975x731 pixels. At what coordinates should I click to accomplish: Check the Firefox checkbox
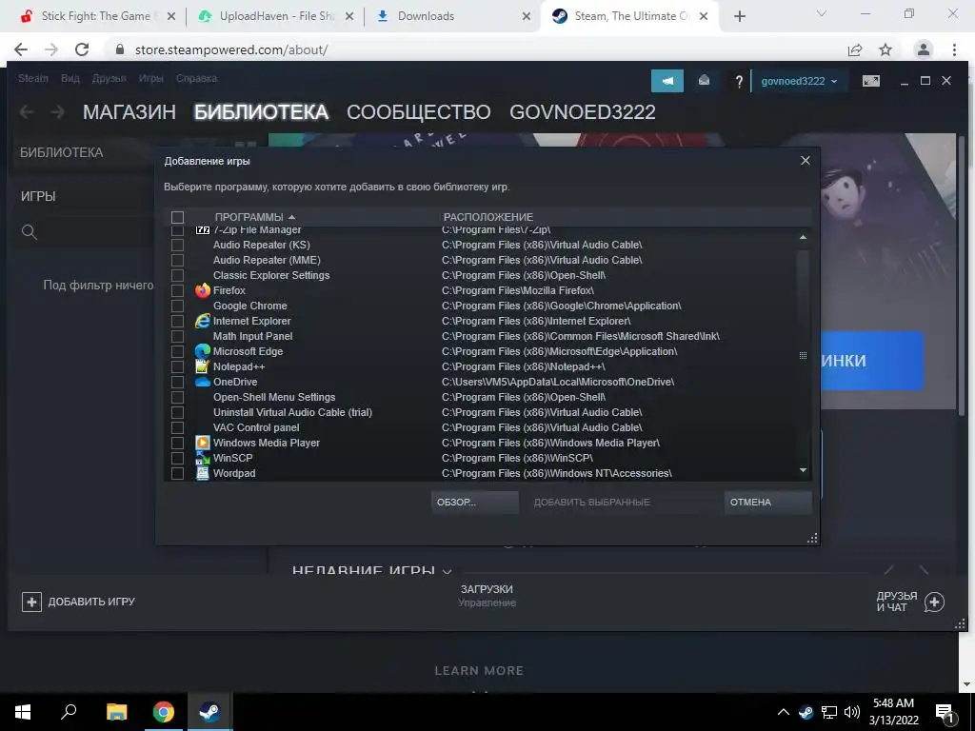177,290
